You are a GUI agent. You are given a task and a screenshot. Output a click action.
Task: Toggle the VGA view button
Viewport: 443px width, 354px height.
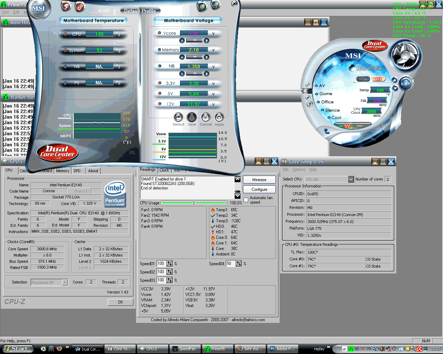pyautogui.click(x=363, y=79)
